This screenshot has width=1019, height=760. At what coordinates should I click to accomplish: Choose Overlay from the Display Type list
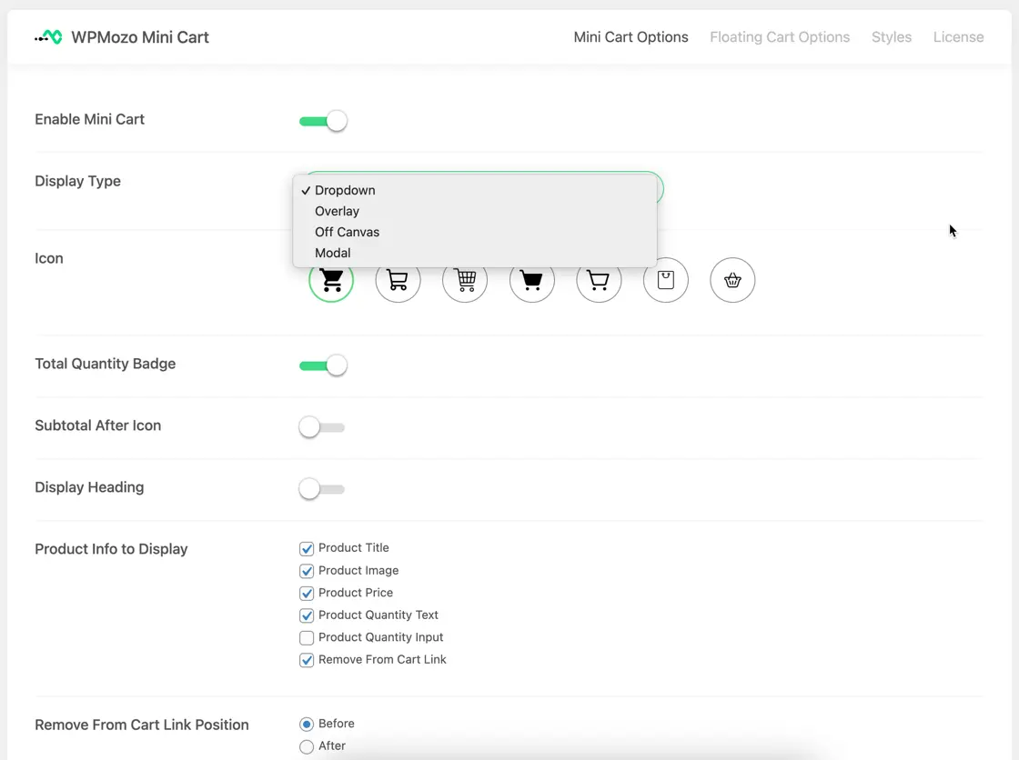(x=337, y=211)
